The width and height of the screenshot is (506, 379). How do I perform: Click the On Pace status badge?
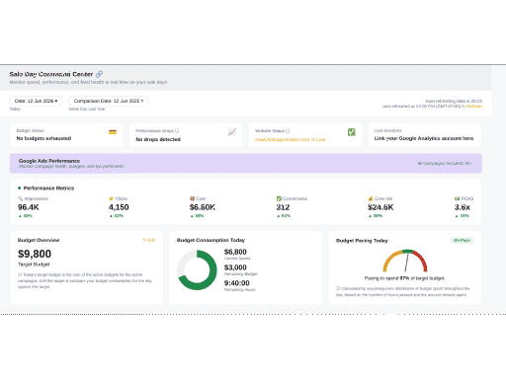tap(462, 241)
